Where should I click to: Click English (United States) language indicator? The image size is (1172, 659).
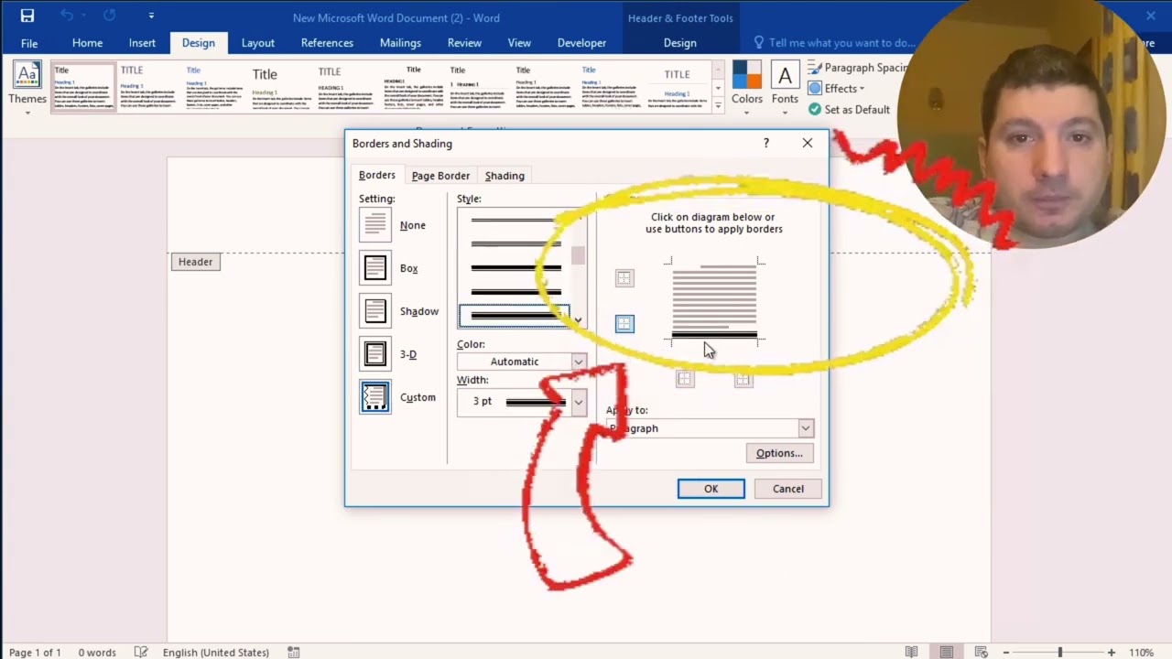pyautogui.click(x=216, y=652)
